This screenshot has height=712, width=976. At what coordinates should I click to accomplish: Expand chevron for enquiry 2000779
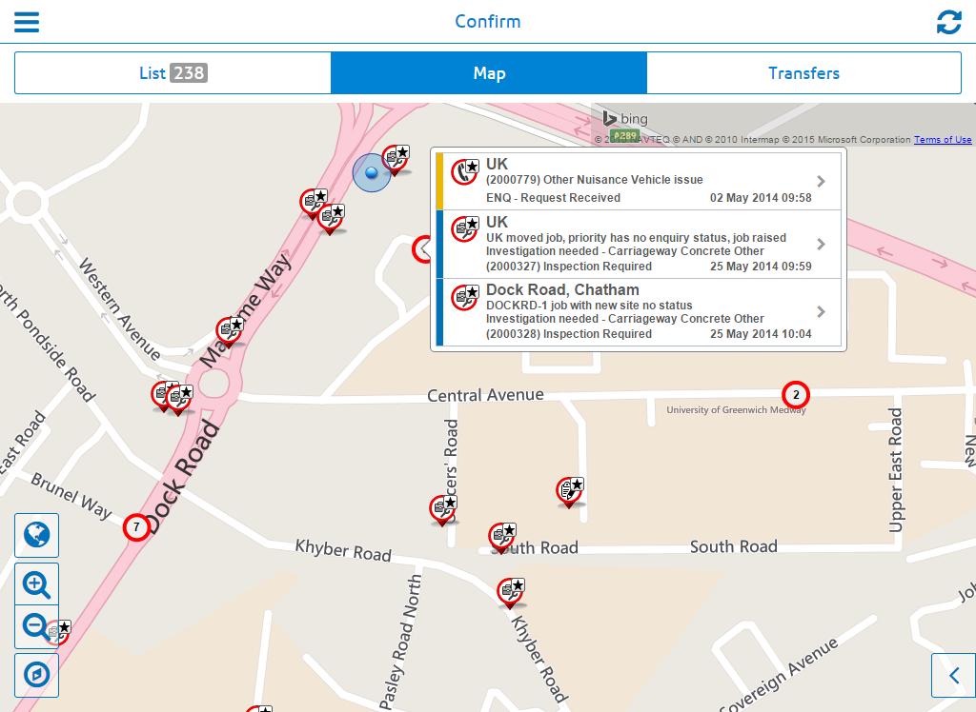[x=821, y=181]
